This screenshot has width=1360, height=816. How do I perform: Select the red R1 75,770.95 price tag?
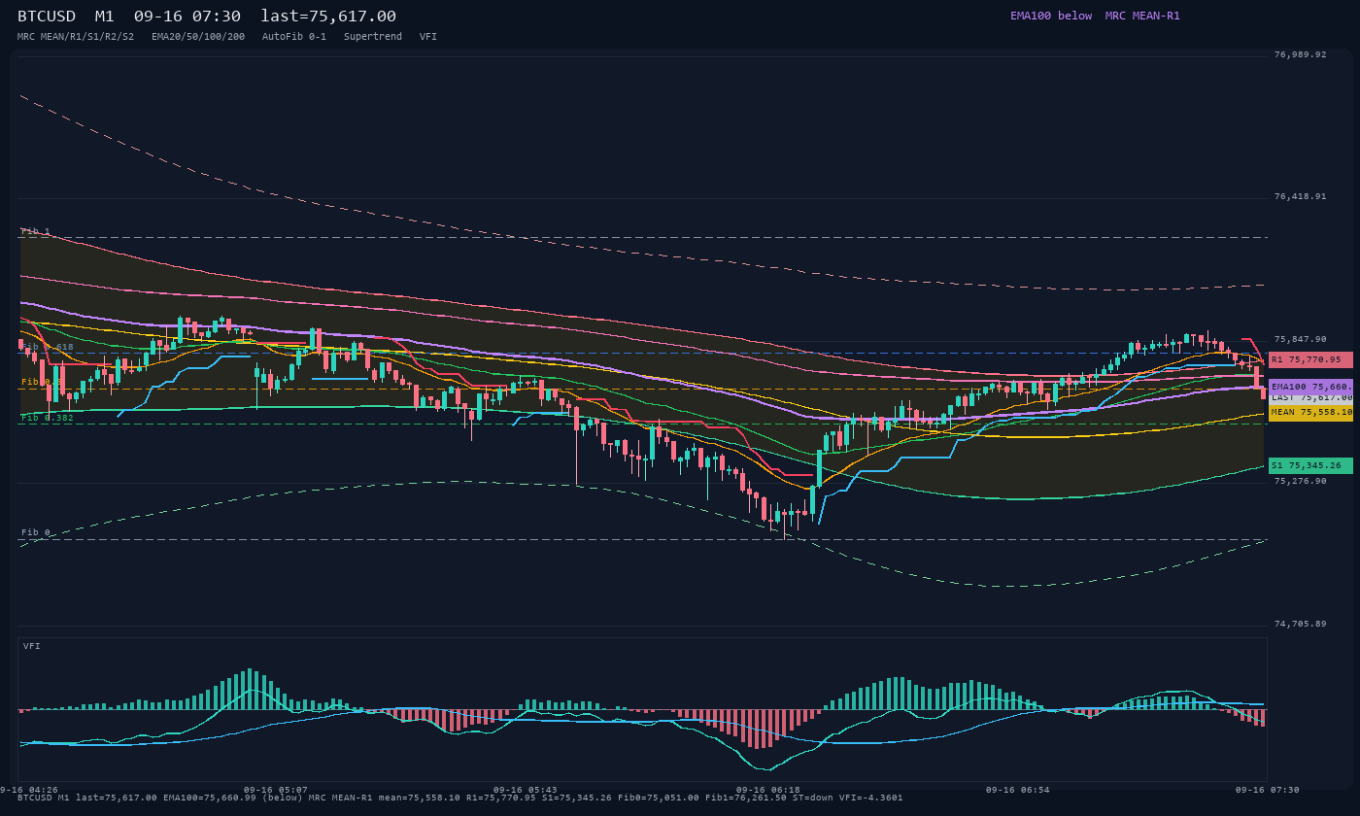1310,359
